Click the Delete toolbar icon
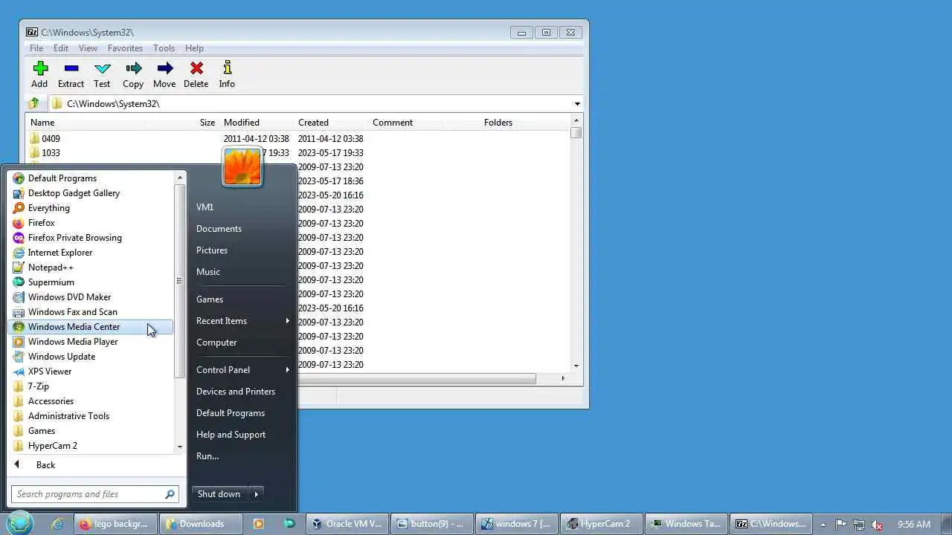The image size is (952, 535). point(196,74)
